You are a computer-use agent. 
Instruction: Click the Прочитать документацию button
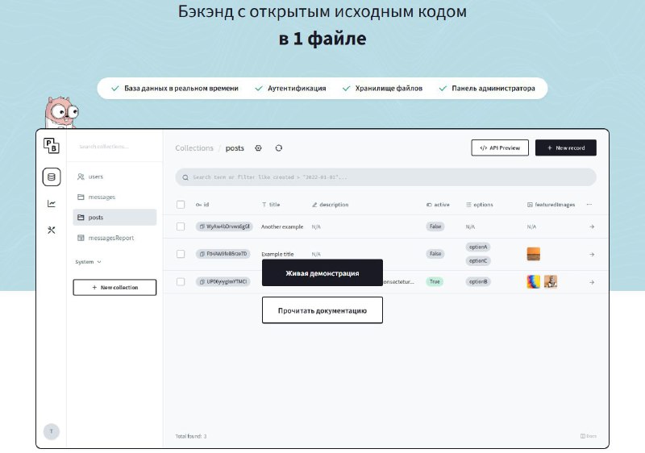click(322, 310)
